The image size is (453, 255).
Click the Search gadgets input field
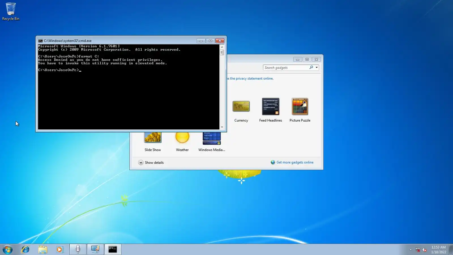286,67
